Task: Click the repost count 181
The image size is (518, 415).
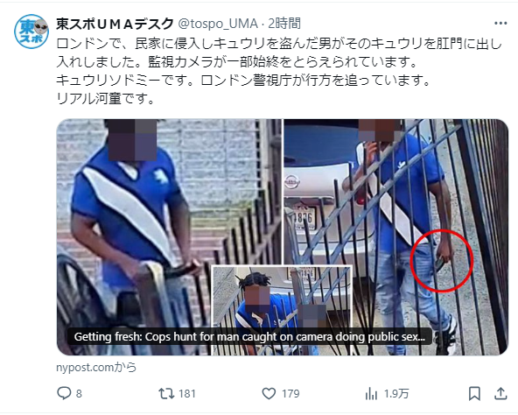Action: (x=187, y=394)
